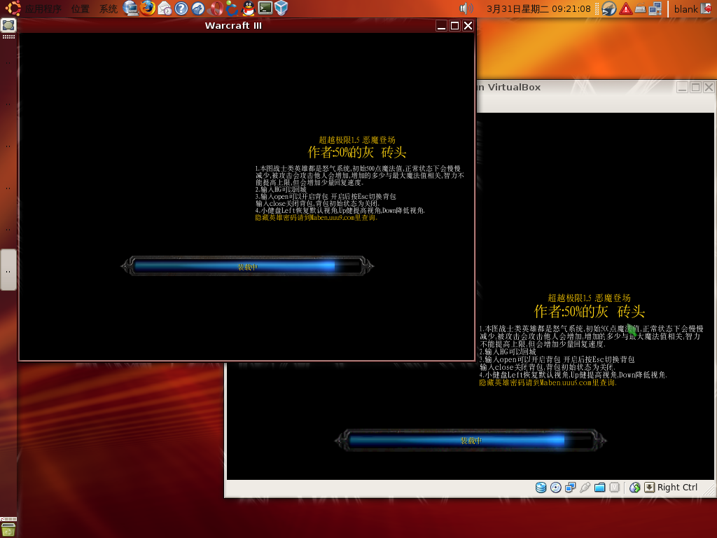717x538 pixels.
Task: Click the highlighted side panel window button
Action: coord(8,270)
